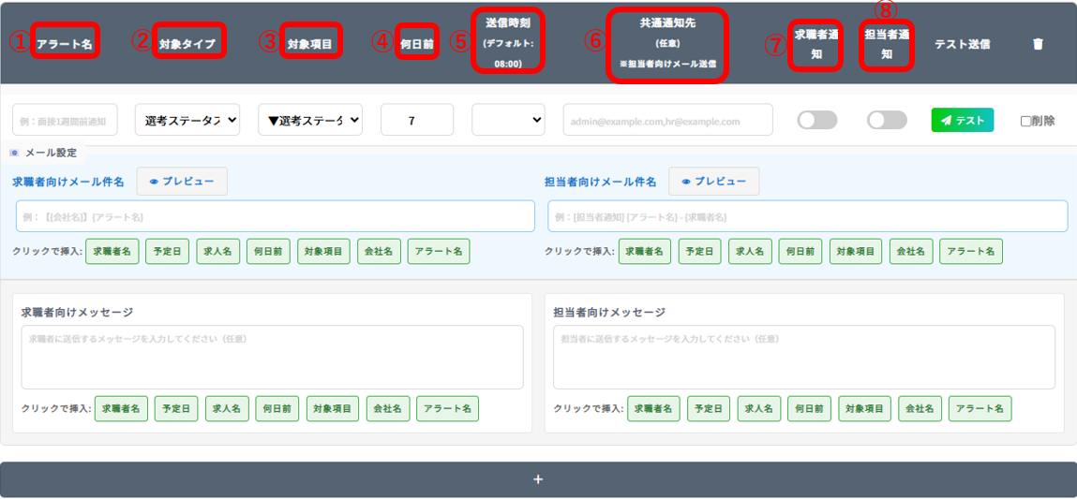Click the 求職者向けメッセージ text area
The image size is (1077, 499).
pyautogui.click(x=272, y=357)
